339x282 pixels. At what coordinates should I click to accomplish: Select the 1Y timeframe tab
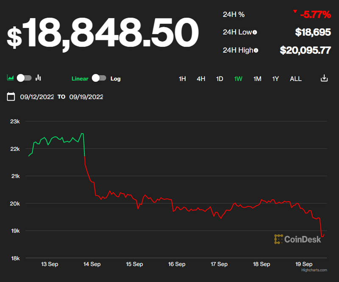(275, 79)
